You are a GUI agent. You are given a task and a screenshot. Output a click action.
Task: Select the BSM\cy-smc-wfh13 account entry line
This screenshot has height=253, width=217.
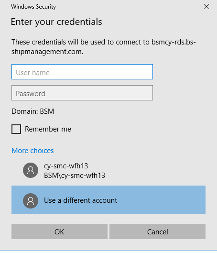(75, 176)
